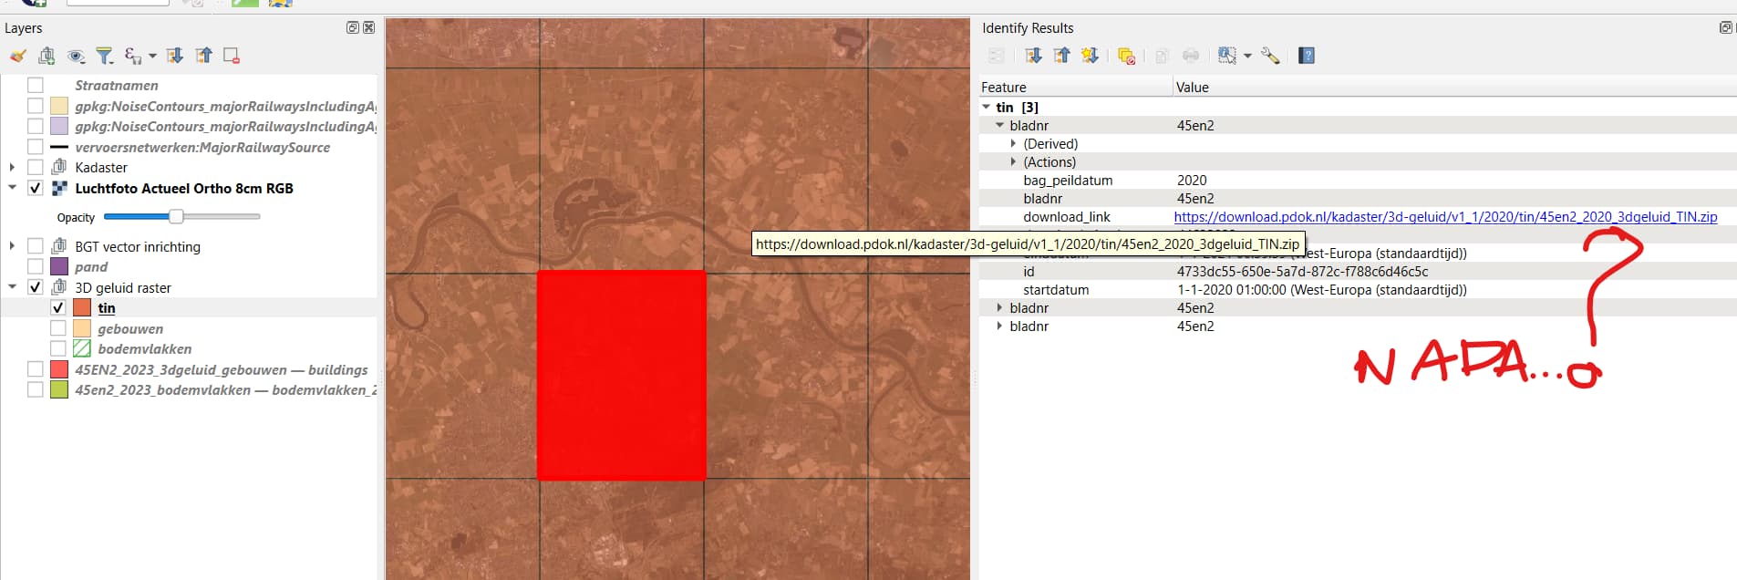Click Remove Layer/Group icon in Layers toolbar

232,56
